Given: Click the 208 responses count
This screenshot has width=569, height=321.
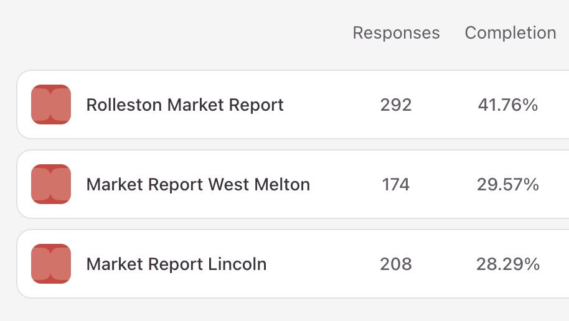Looking at the screenshot, I should point(396,264).
